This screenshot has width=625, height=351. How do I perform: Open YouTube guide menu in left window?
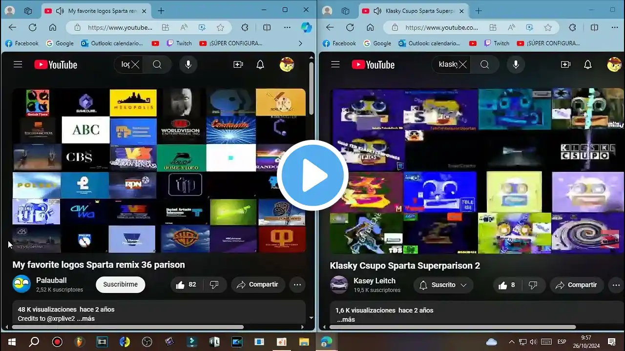click(18, 64)
